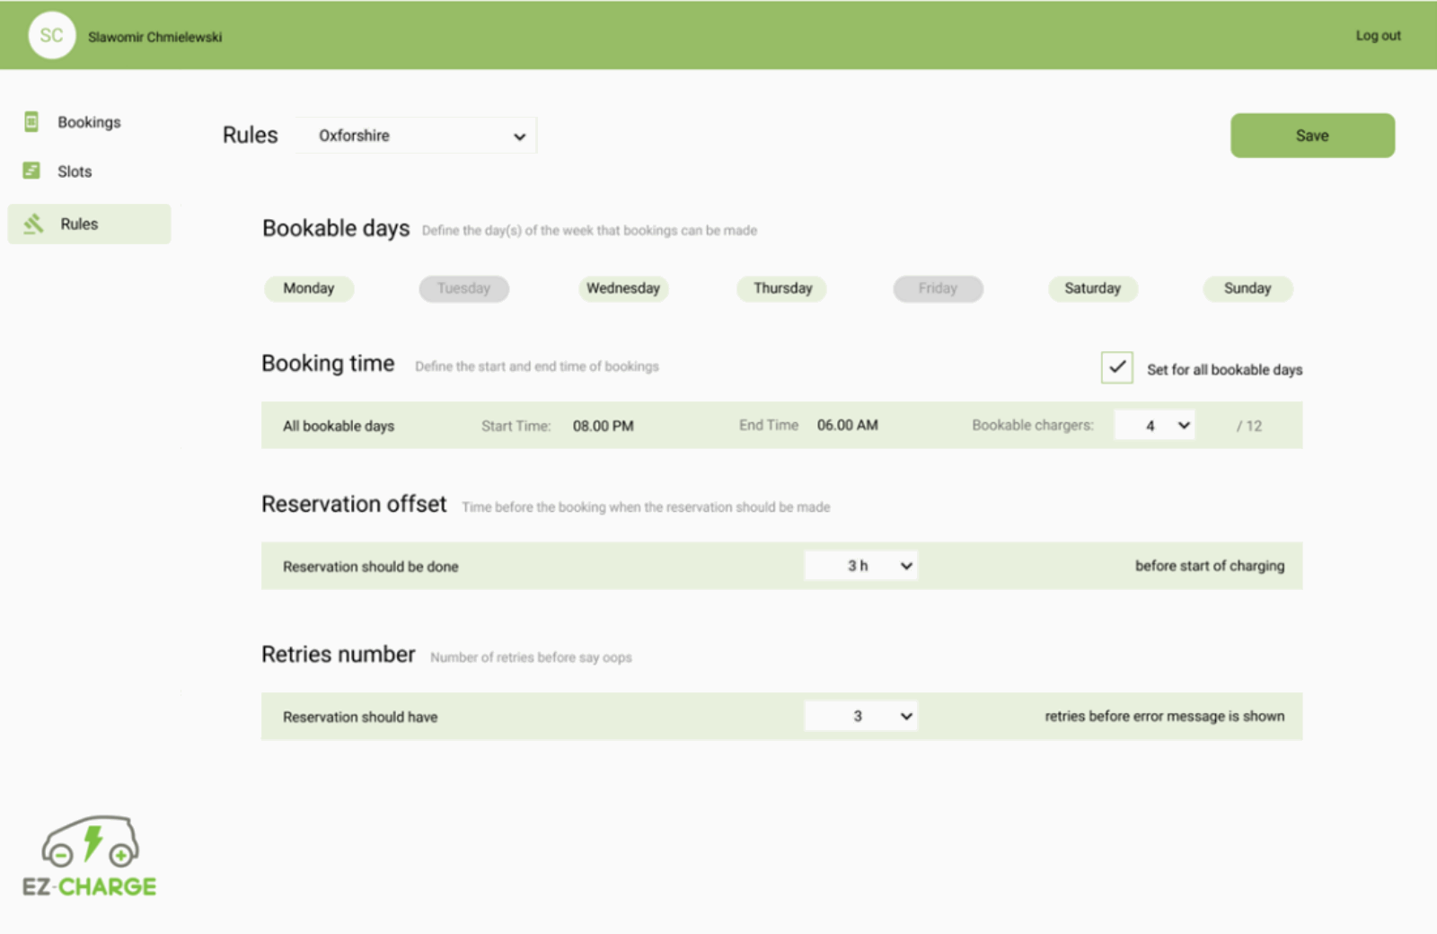Open the retries number dropdown
The width and height of the screenshot is (1437, 934).
(x=860, y=716)
